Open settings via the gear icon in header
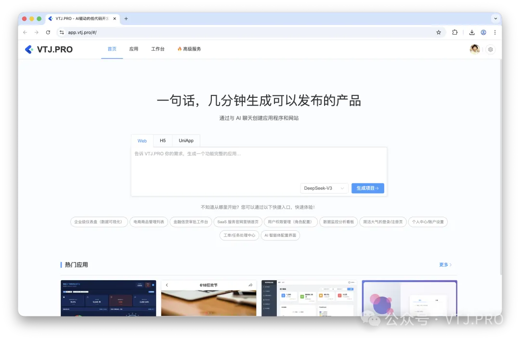Image resolution: width=520 pixels, height=340 pixels. tap(490, 49)
